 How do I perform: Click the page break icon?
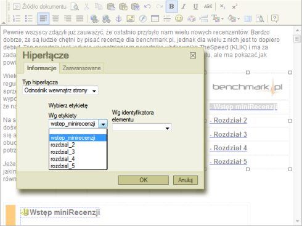pos(203,18)
